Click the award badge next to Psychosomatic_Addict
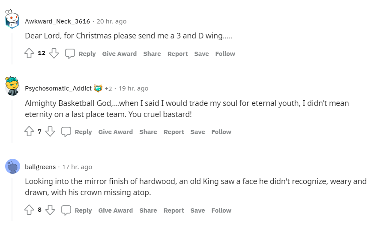The height and width of the screenshot is (225, 380). (x=98, y=88)
